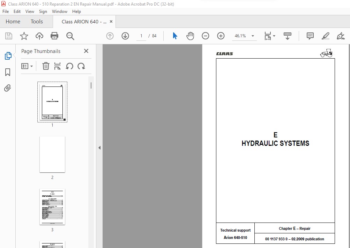Open the Bookmarks panel
350x248 pixels.
[x=8, y=72]
